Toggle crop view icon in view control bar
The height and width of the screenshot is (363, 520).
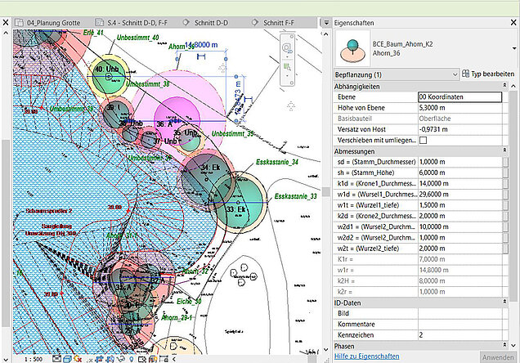pos(99,359)
